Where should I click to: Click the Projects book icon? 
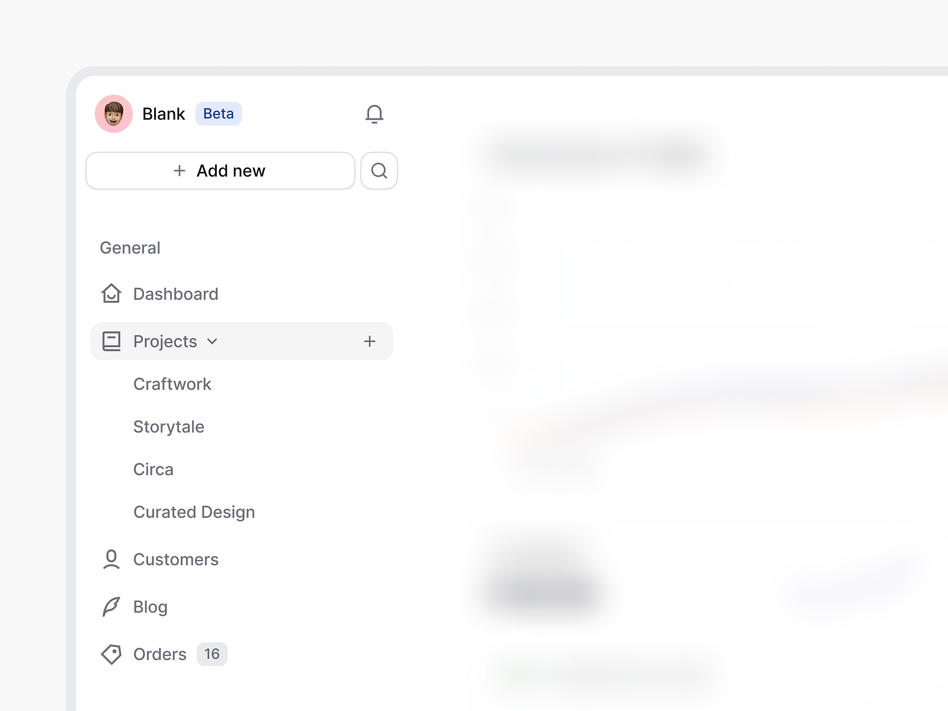coord(111,341)
